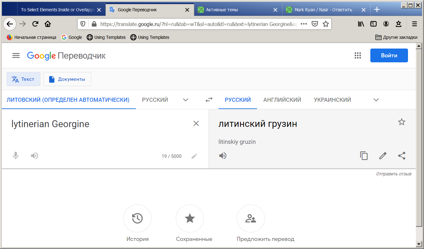Reload the current page
The image size is (424, 249).
click(35, 24)
